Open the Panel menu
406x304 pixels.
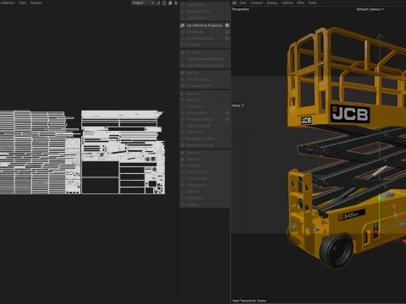(x=312, y=3)
